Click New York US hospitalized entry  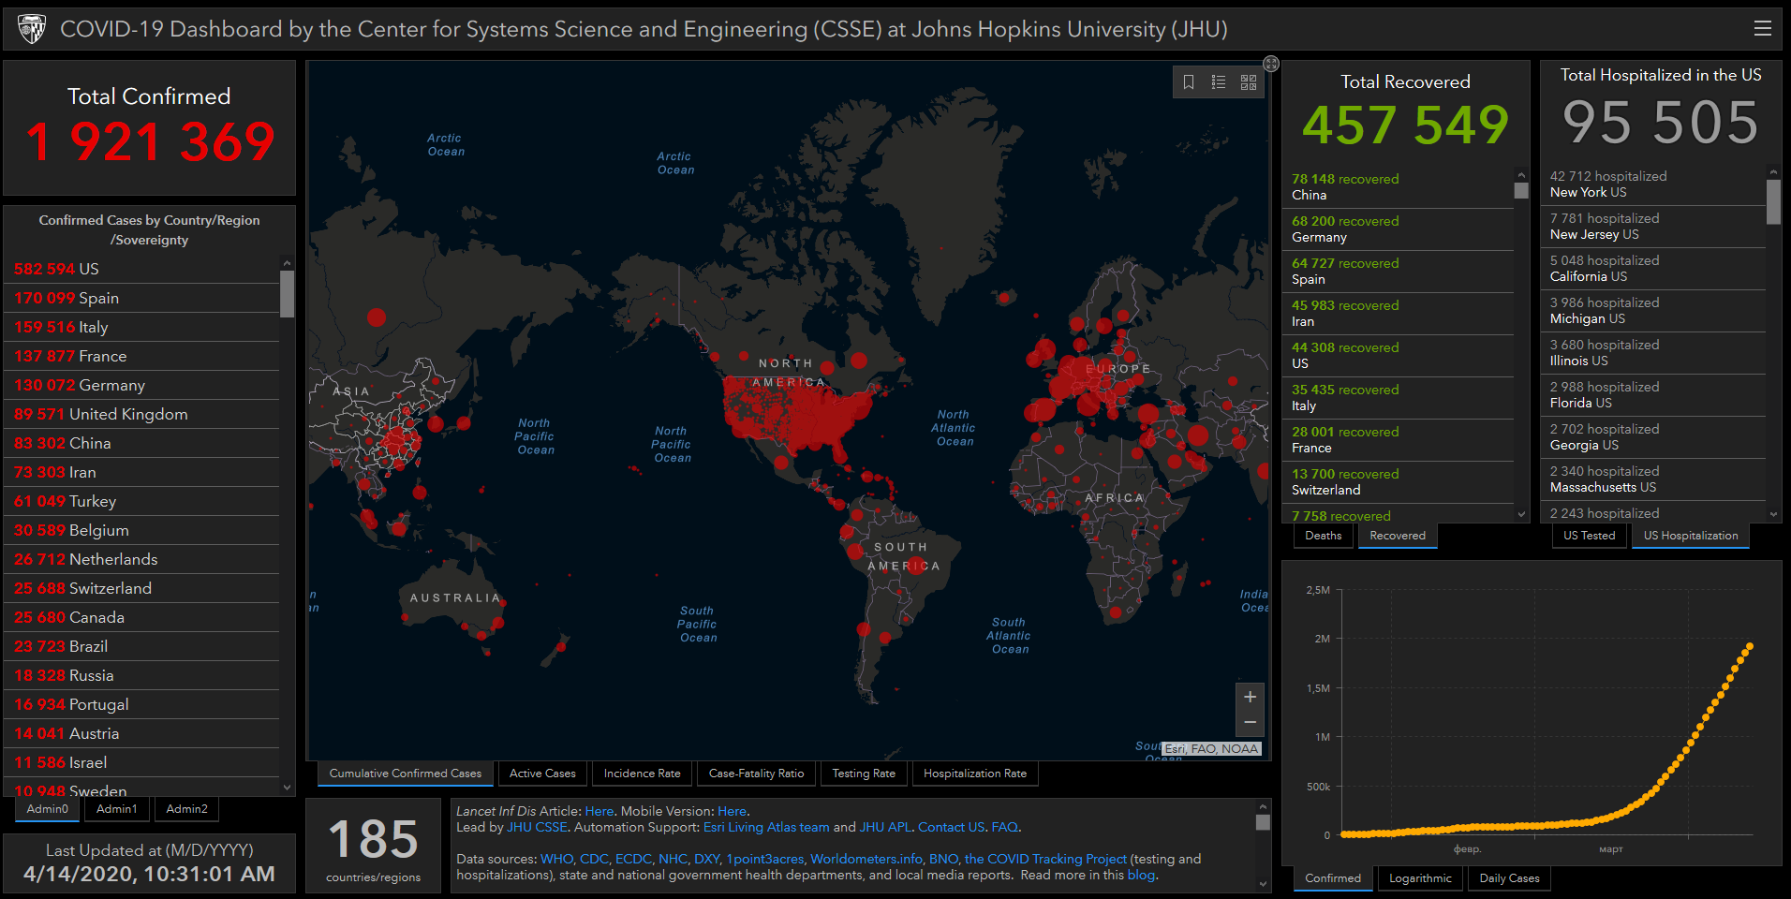point(1653,184)
